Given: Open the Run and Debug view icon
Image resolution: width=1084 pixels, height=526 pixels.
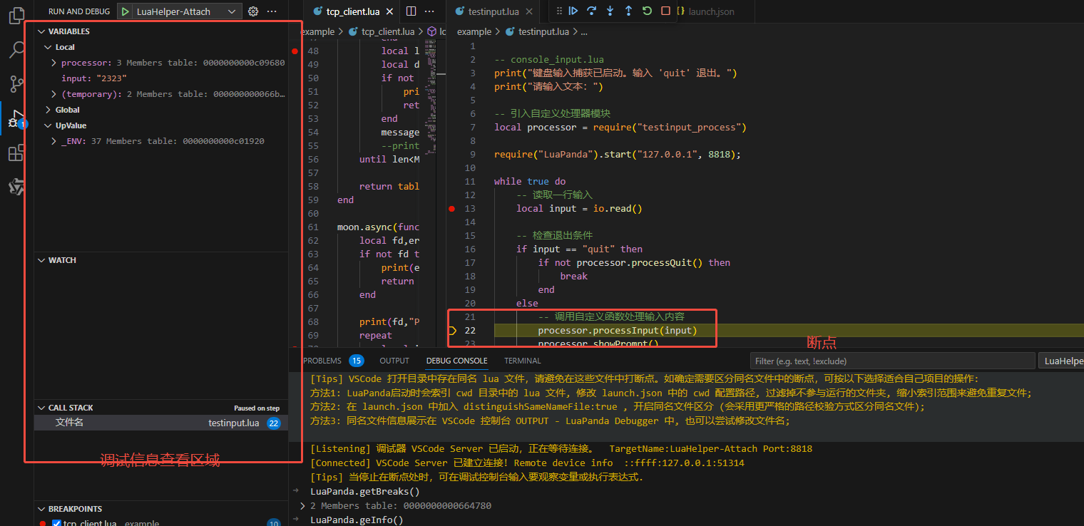Looking at the screenshot, I should click(16, 119).
